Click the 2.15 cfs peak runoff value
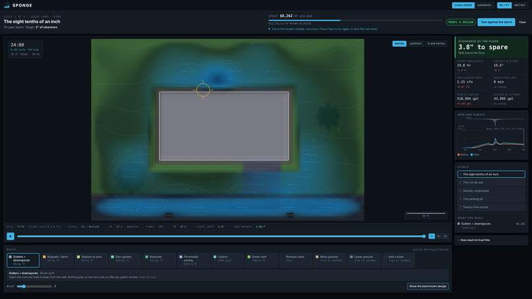This screenshot has width=532, height=299. [x=465, y=82]
